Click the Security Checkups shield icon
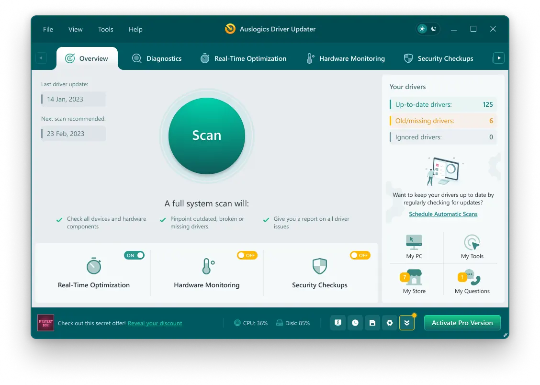 click(x=320, y=266)
